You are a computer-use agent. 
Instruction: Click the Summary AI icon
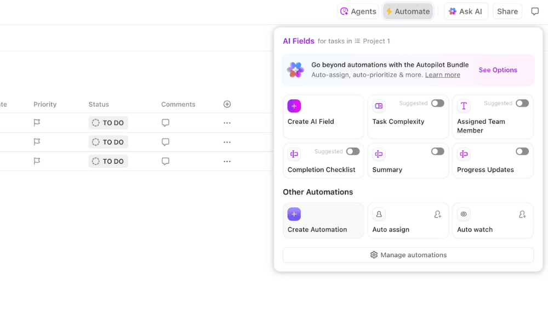(x=379, y=154)
